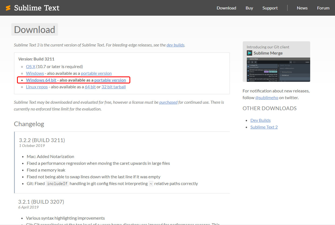Open portable version link beside Windows 64 bit

pos(110,80)
